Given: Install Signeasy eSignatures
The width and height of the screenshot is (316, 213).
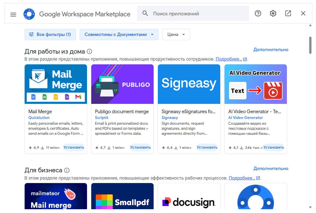Looking at the screenshot, I should click(207, 147).
